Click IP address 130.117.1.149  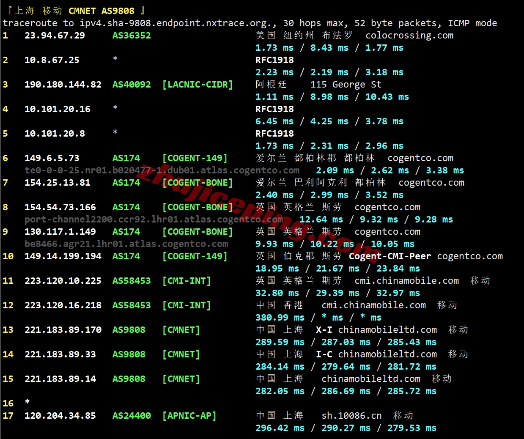point(60,232)
